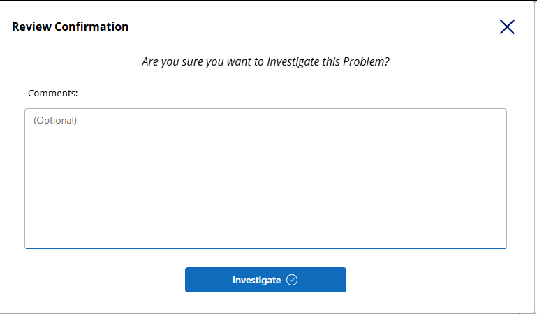This screenshot has width=537, height=314.
Task: Click the word Problem in the question
Action: [x=366, y=61]
